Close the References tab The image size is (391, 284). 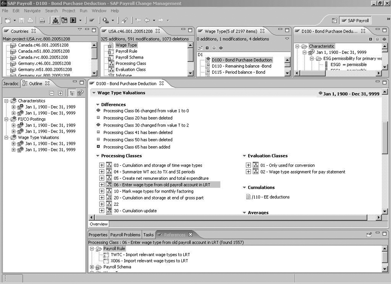click(191, 235)
